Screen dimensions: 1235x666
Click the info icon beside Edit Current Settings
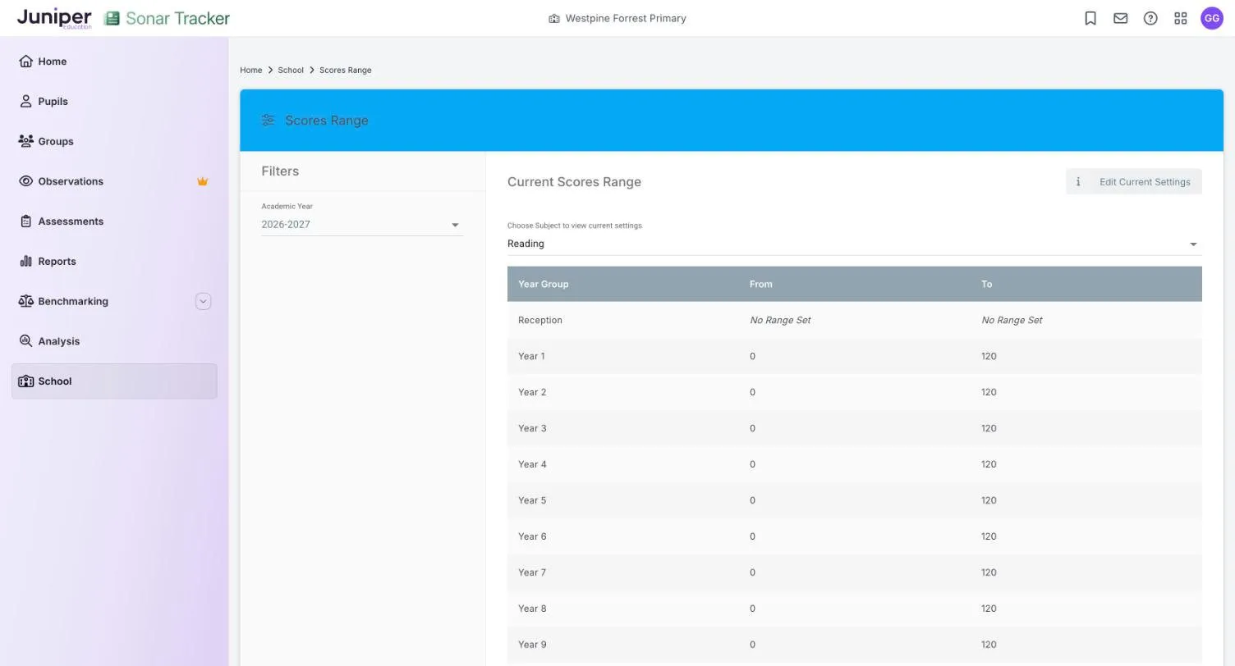point(1078,182)
